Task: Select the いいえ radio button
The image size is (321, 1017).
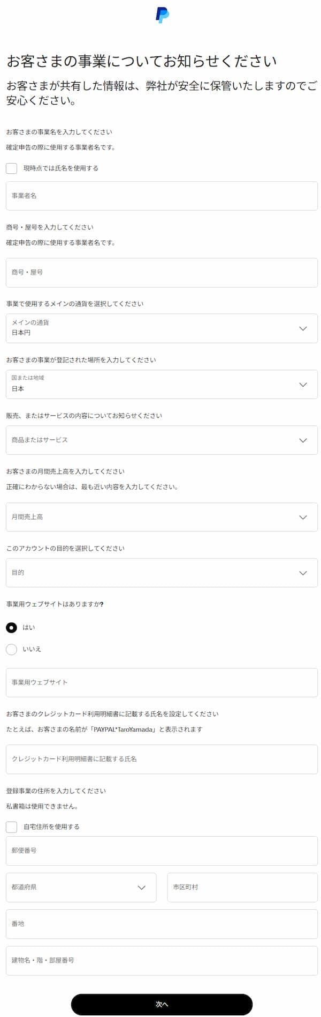Action: pyautogui.click(x=11, y=649)
